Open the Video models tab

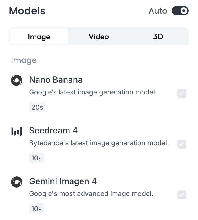99,37
